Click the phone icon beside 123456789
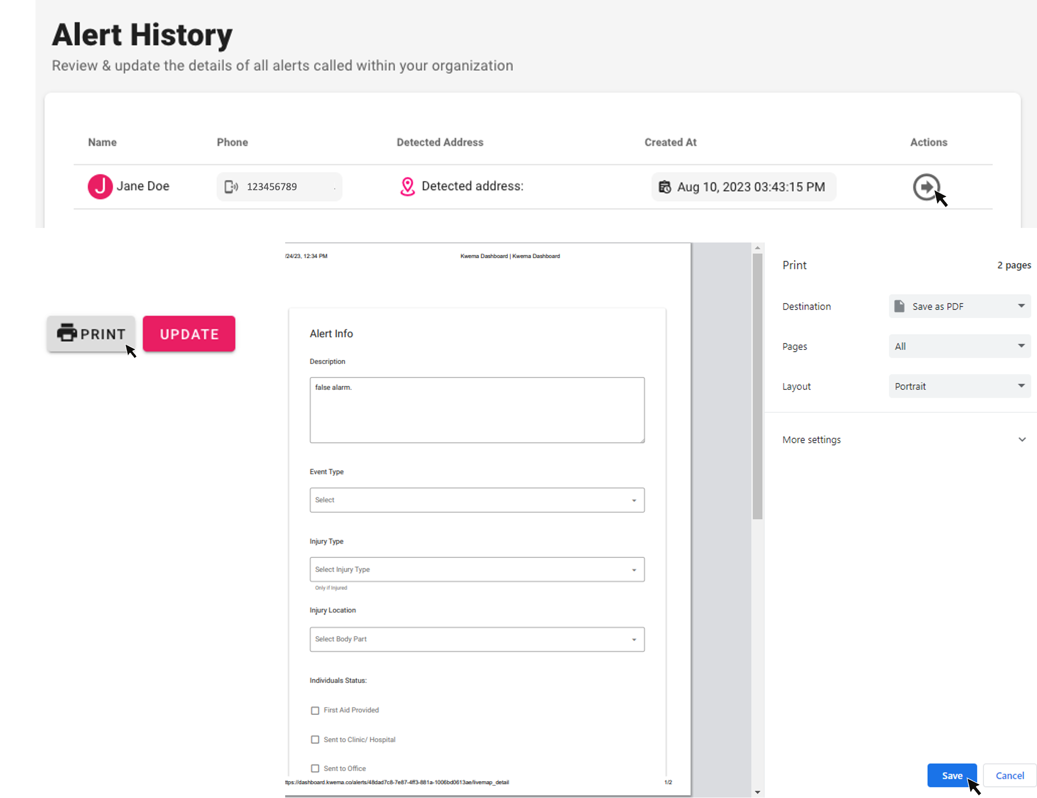 [x=231, y=187]
